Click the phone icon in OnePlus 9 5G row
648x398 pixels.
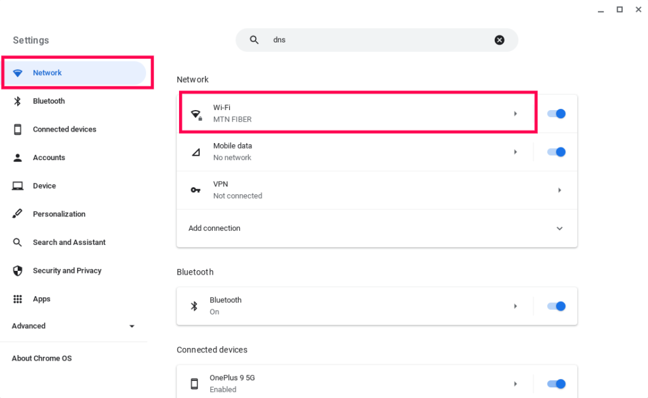click(194, 384)
